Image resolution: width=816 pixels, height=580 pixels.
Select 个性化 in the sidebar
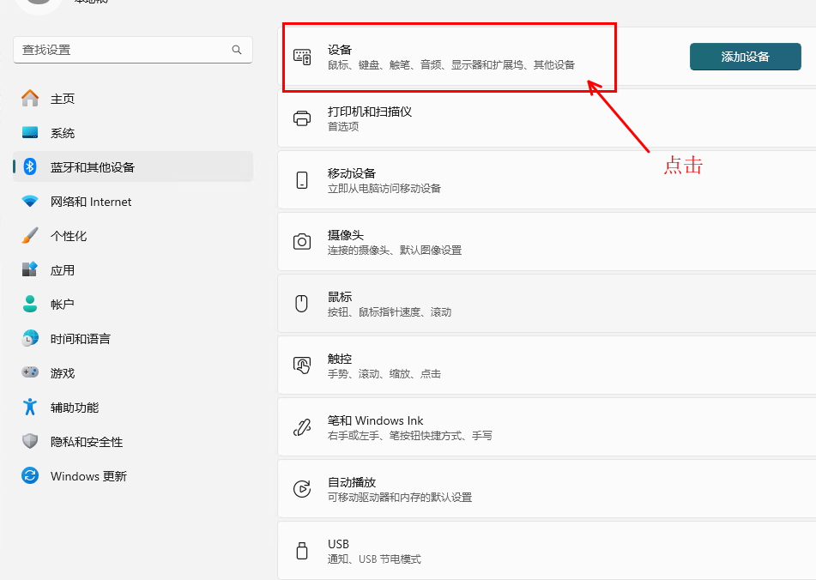68,236
